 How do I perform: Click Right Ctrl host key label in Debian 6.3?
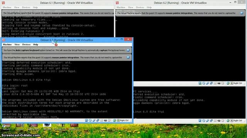[124, 120]
